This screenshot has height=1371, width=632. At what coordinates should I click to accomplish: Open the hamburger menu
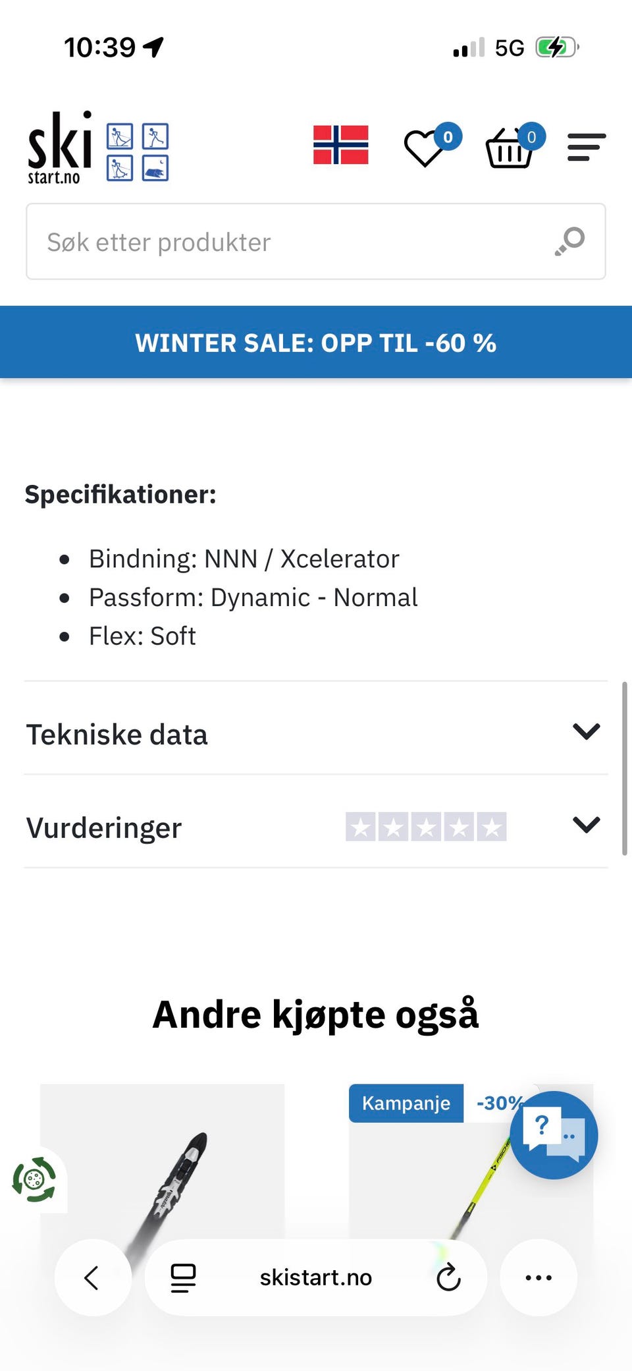(x=586, y=147)
